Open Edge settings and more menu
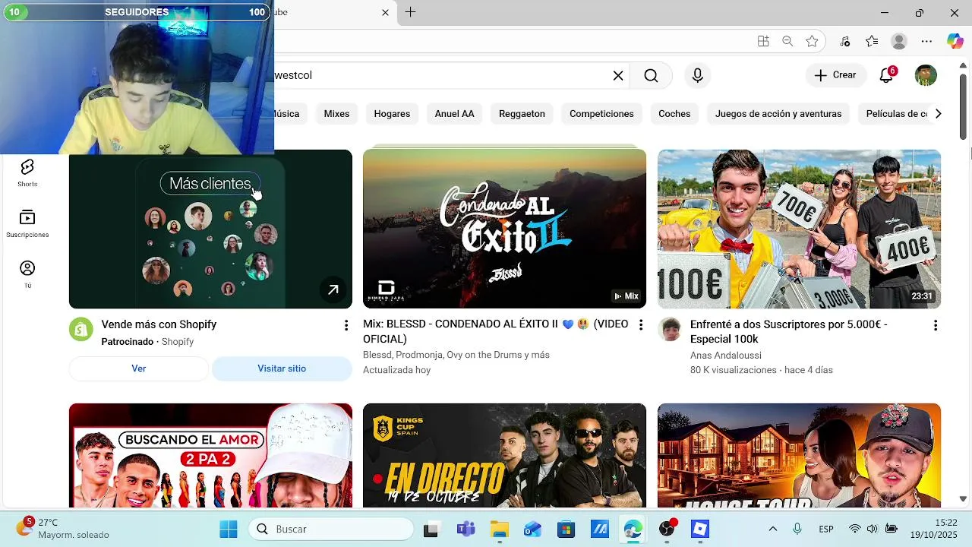The height and width of the screenshot is (547, 972). pos(926,41)
